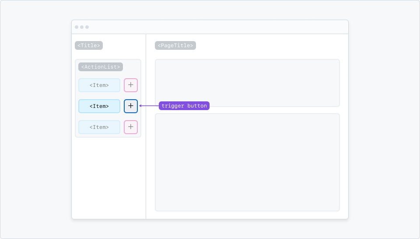This screenshot has height=239, width=420.
Task: Select the bottom <Item> in the ActionList
Action: tap(99, 127)
